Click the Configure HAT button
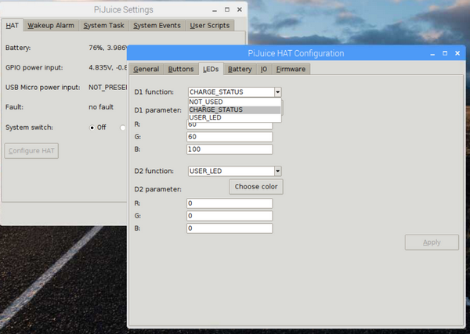This screenshot has height=334, width=470. click(31, 150)
